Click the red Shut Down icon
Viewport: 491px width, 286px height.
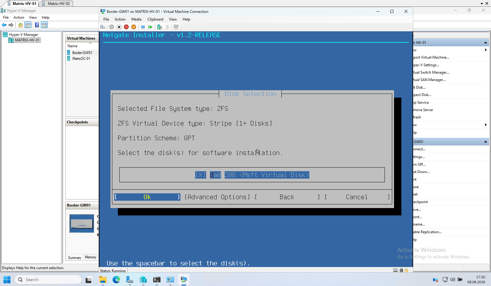(x=126, y=27)
